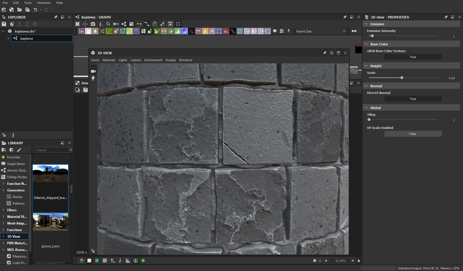The width and height of the screenshot is (463, 271).
Task: Toggle DirectX Normal off
Action: click(x=413, y=99)
